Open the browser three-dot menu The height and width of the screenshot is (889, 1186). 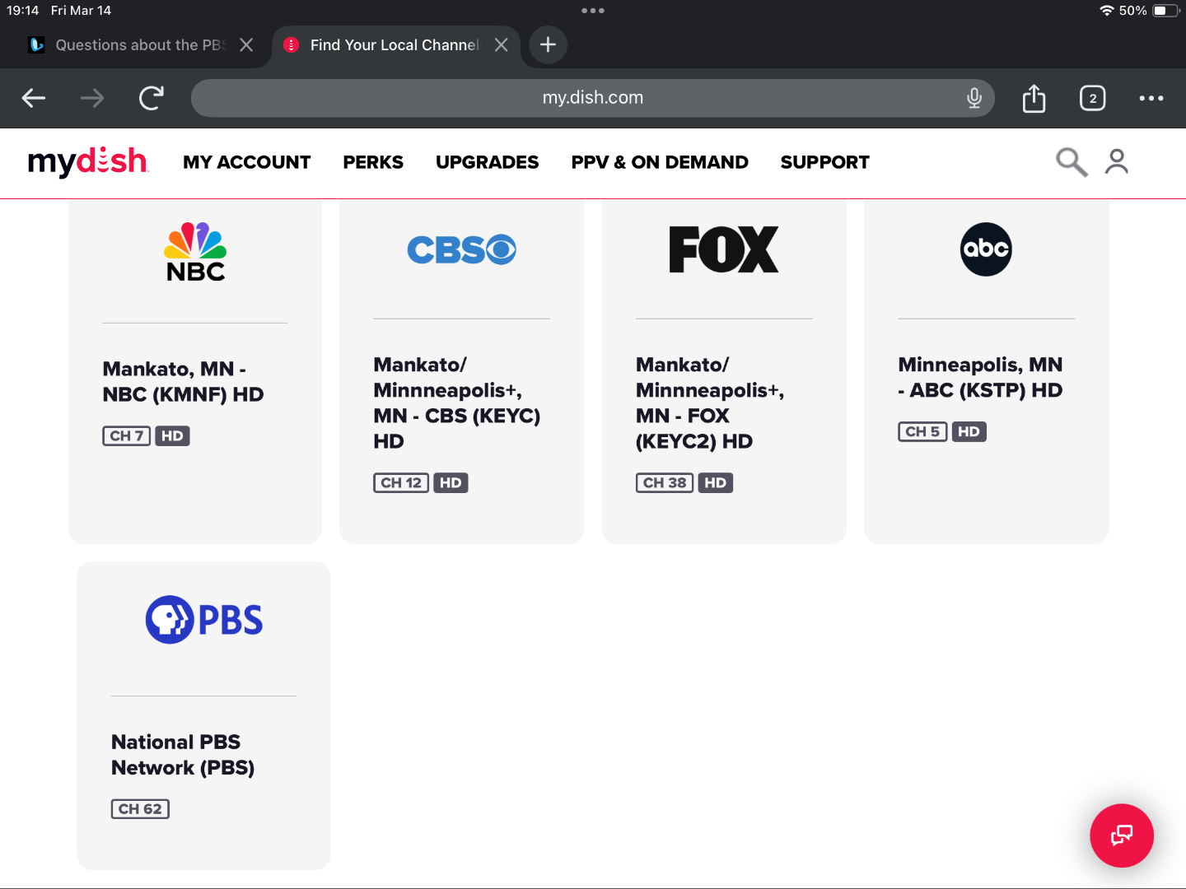1151,98
